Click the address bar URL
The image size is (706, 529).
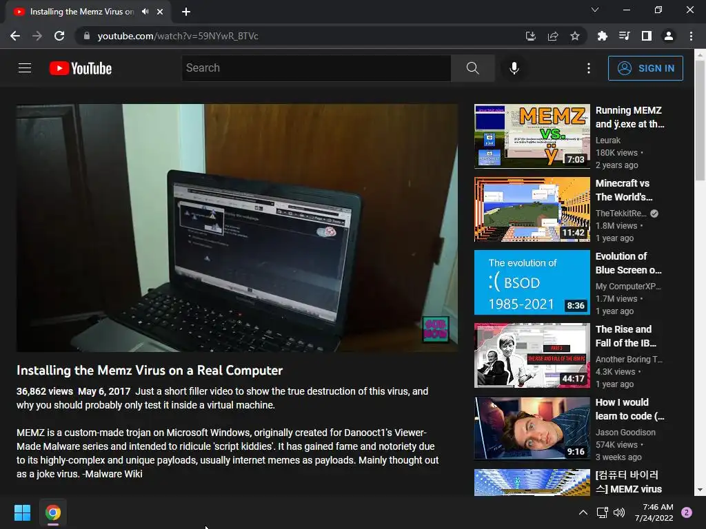[178, 36]
